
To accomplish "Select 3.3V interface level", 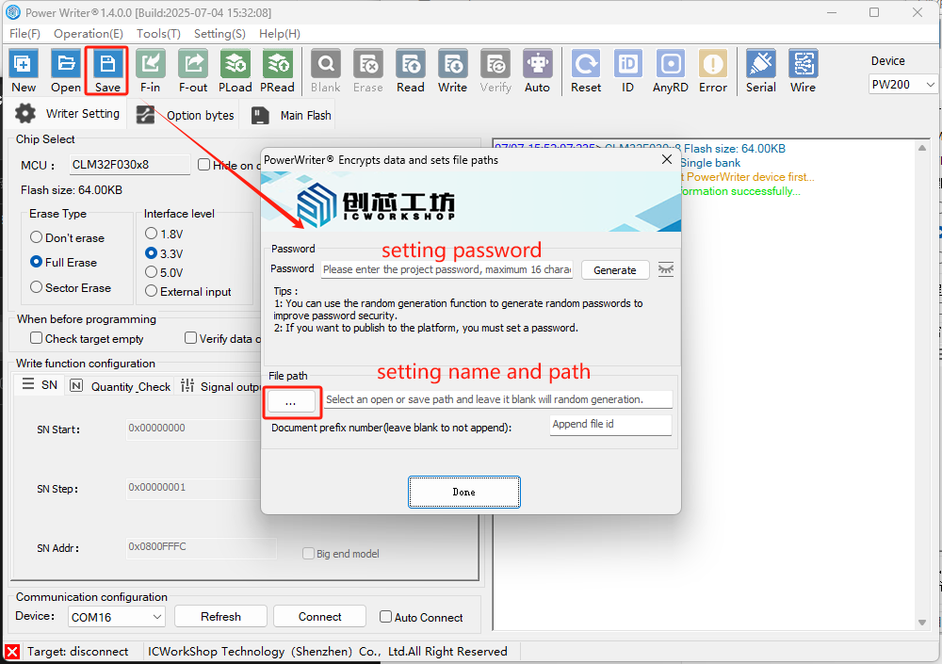I will [152, 253].
